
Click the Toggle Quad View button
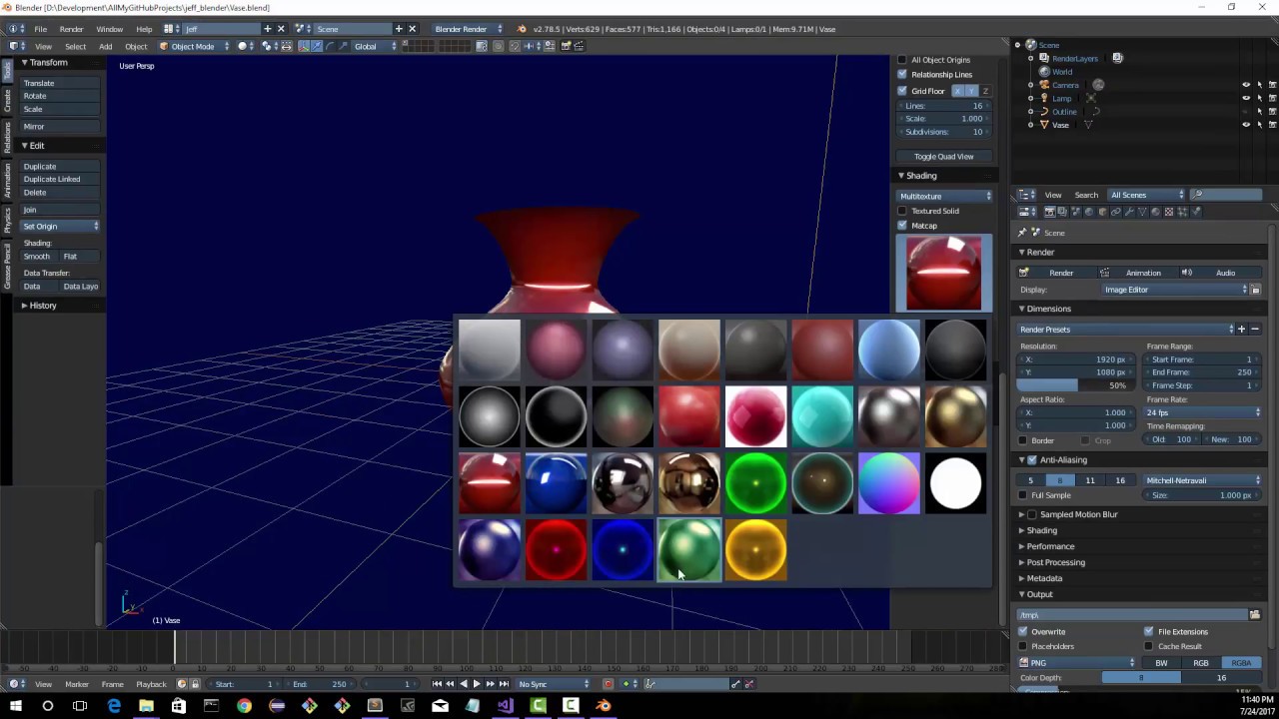[x=943, y=157]
